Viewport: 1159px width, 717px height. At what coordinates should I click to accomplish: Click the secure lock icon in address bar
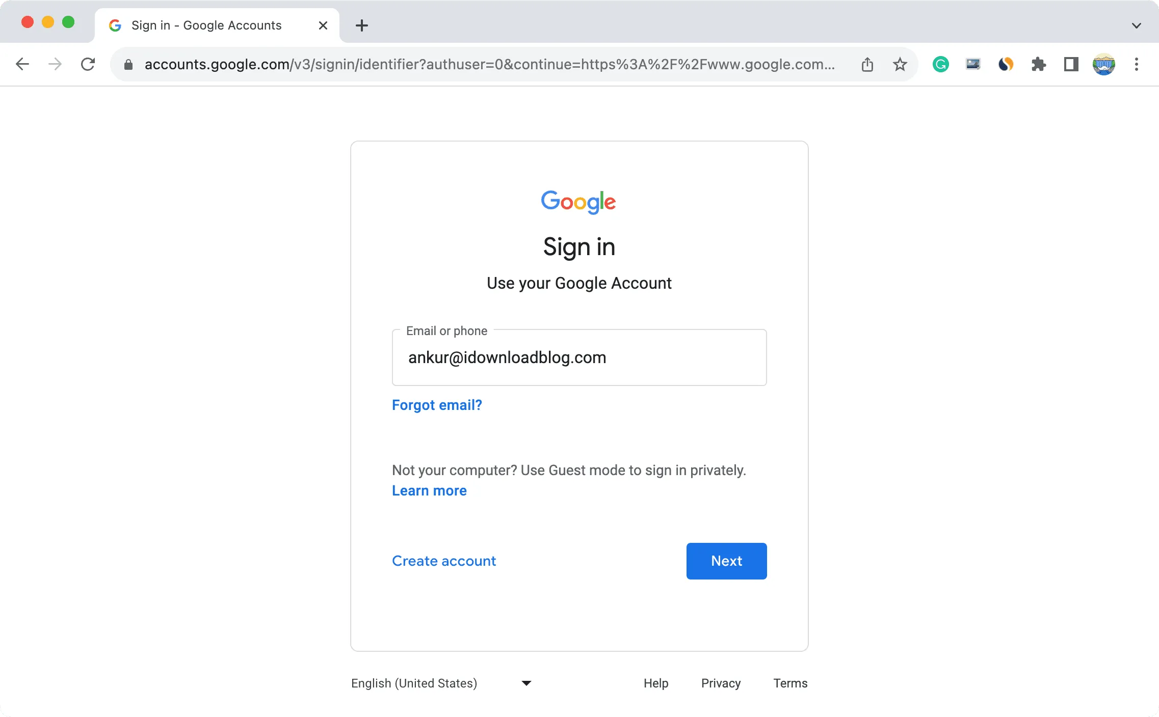click(129, 65)
